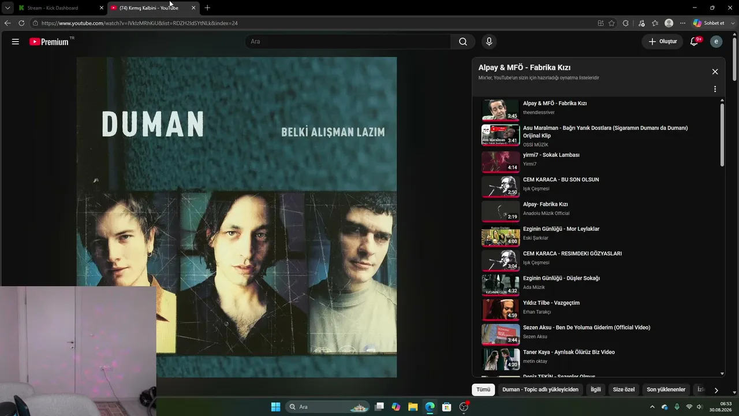
Task: Open OBS Studio from the taskbar
Action: point(464,407)
